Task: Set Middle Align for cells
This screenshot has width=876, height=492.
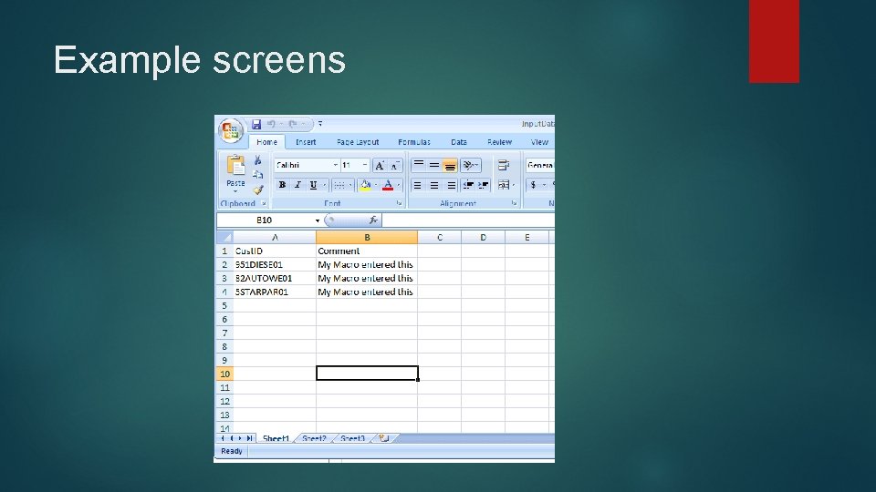Action: (434, 165)
